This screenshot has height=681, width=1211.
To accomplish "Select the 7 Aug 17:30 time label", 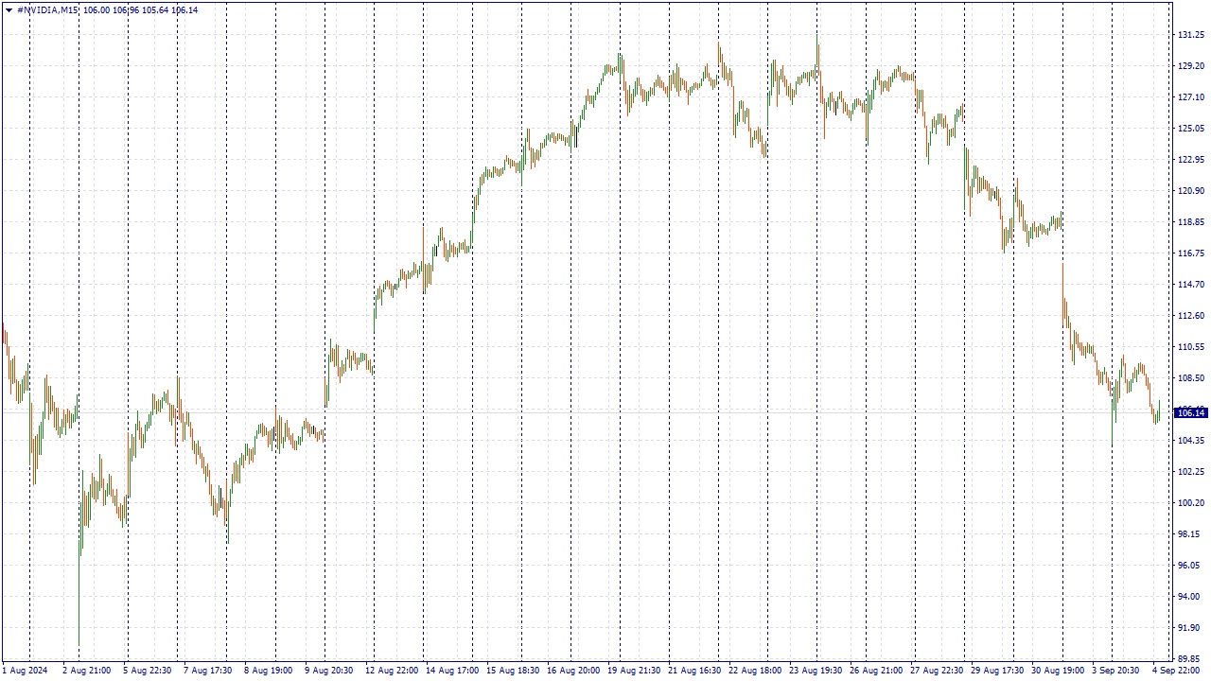I will [x=207, y=671].
